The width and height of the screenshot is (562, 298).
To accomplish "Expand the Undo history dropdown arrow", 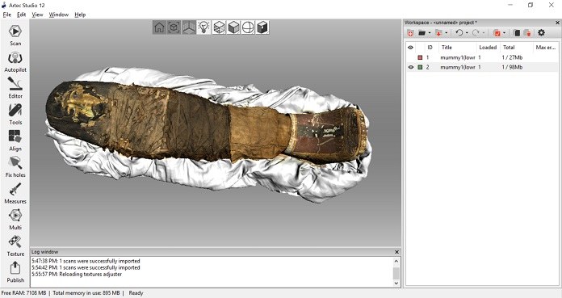I will coord(467,33).
